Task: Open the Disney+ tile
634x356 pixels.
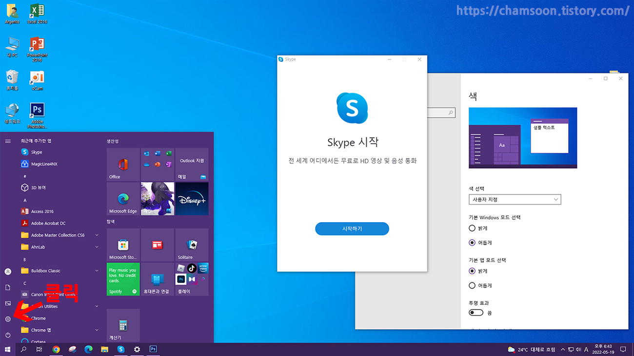Action: tap(192, 199)
